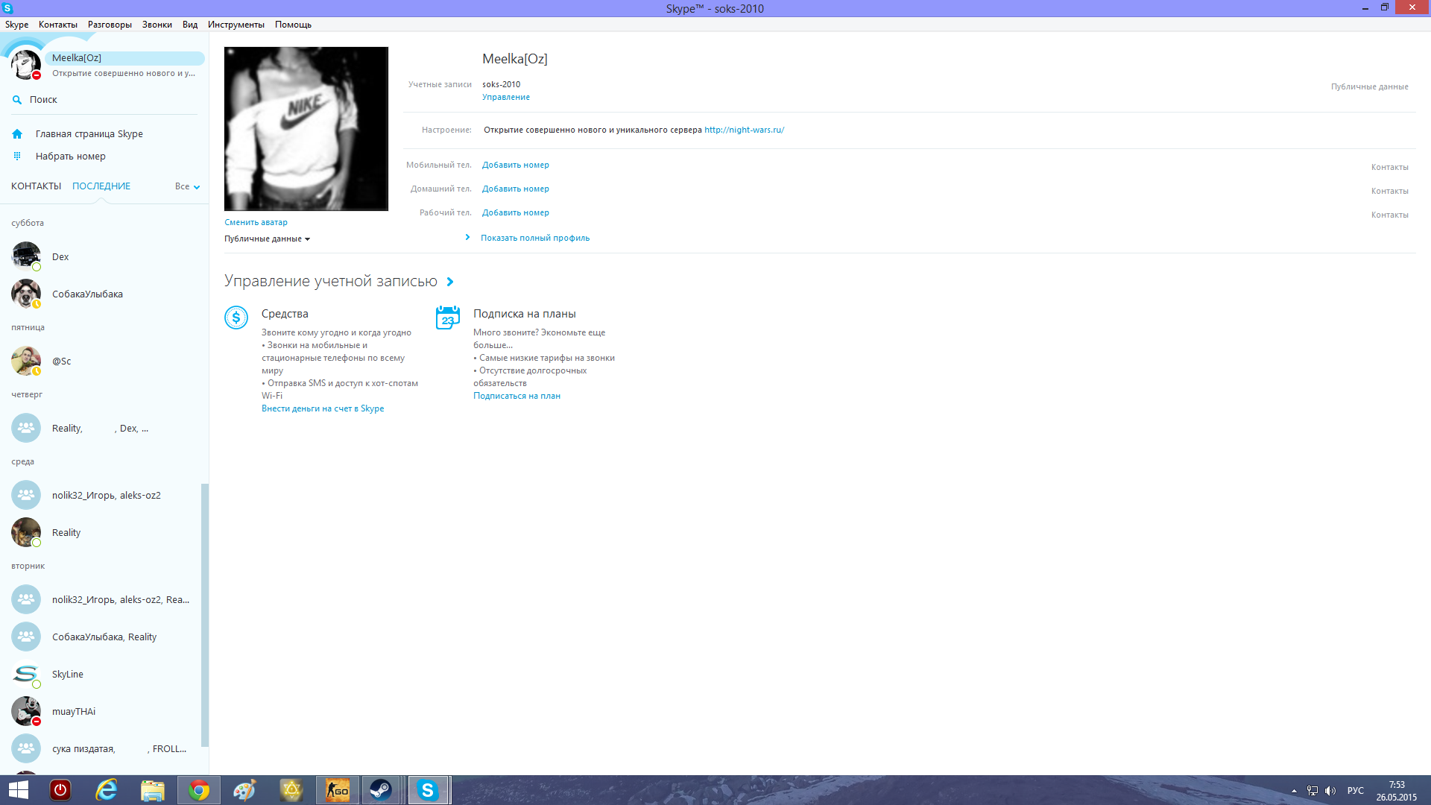
Task: Click the Meelka[Oz] name field in sidebar
Action: point(124,58)
